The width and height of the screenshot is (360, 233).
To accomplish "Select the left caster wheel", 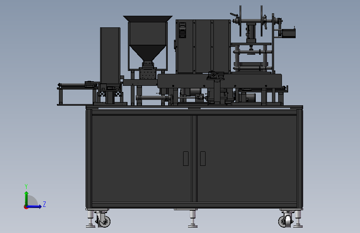I will tap(104, 221).
